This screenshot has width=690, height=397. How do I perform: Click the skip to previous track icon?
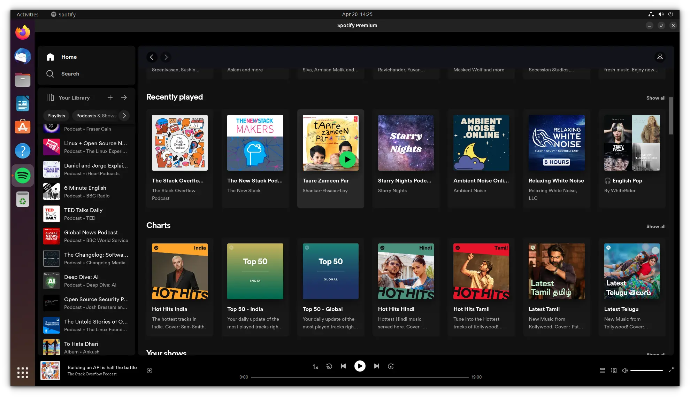[x=343, y=366]
